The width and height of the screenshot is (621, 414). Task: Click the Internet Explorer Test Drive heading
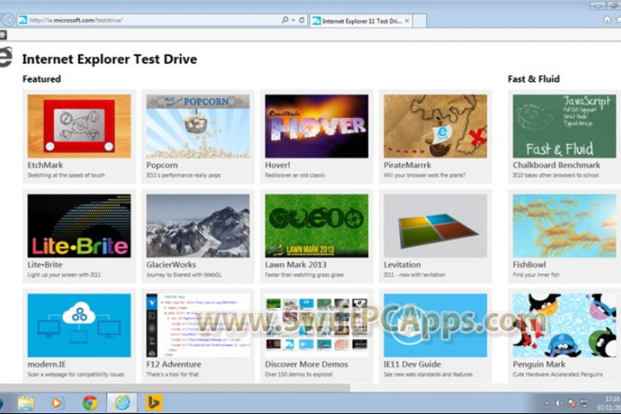coord(110,59)
